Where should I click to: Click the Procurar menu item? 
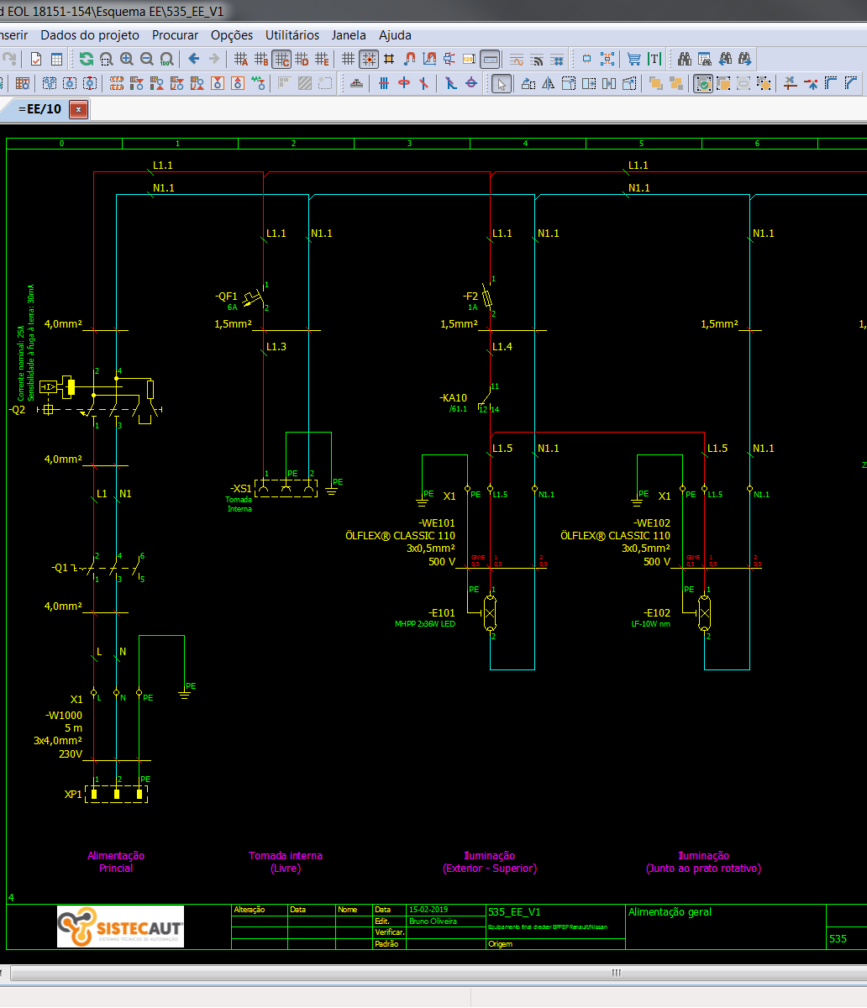tap(175, 35)
